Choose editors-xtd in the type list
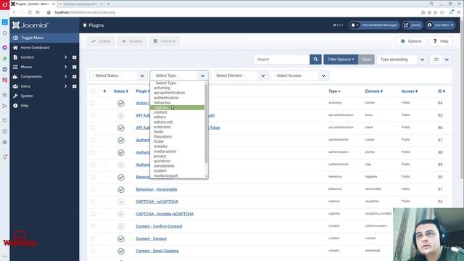 coord(177,122)
